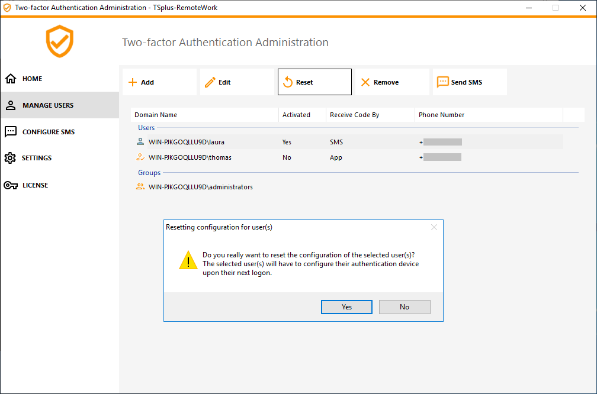Screen dimensions: 597x394
Task: Click the Add user plus icon
Action: [x=133, y=82]
